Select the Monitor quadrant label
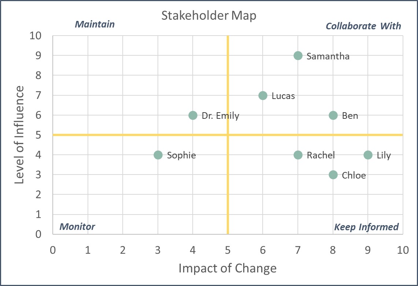This screenshot has width=418, height=286. 77,227
